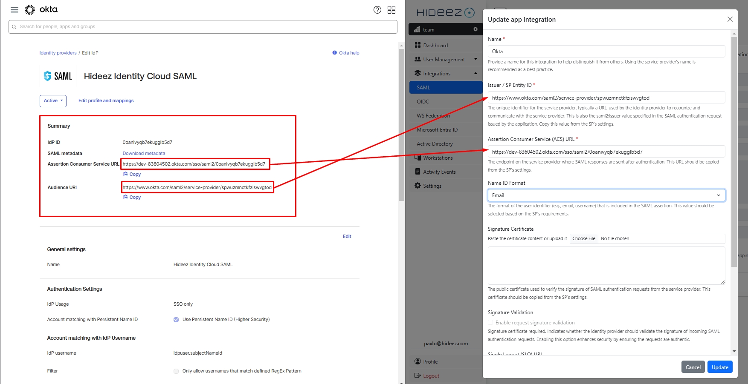This screenshot has height=384, width=748.
Task: Open the Dashboard sidebar item
Action: 435,46
